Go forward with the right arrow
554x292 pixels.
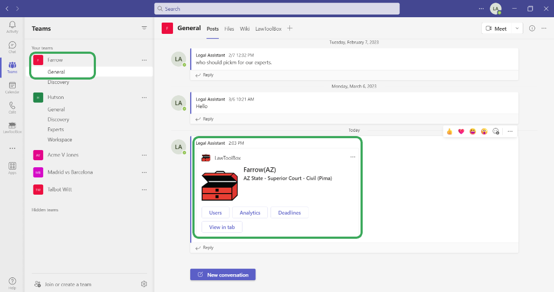pyautogui.click(x=17, y=9)
